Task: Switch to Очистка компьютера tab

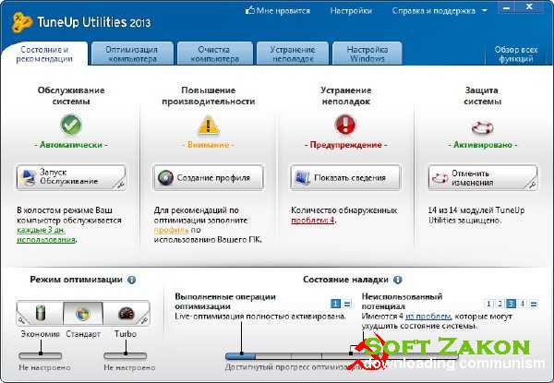Action: click(x=214, y=54)
